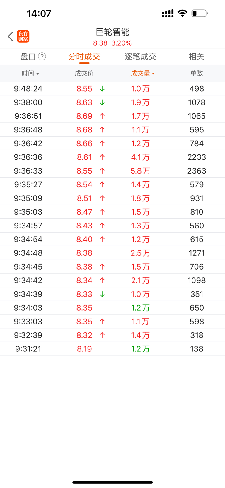Screen dimensions: 225x488
Task: Tap the home indicator bar
Action: click(x=112, y=482)
